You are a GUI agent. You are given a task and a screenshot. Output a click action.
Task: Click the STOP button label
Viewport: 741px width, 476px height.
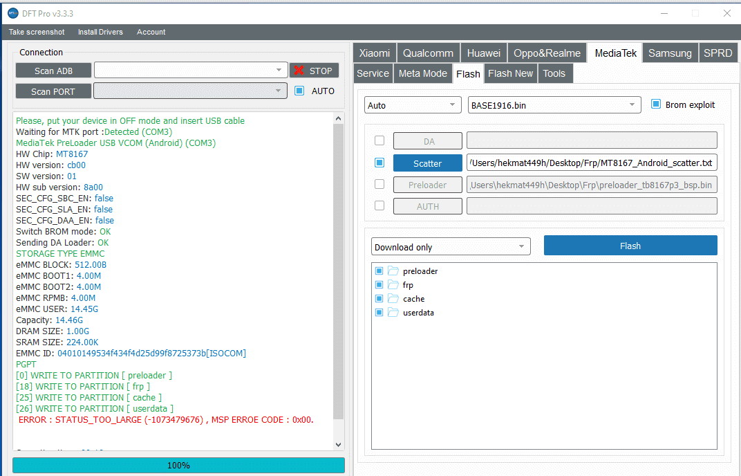321,71
